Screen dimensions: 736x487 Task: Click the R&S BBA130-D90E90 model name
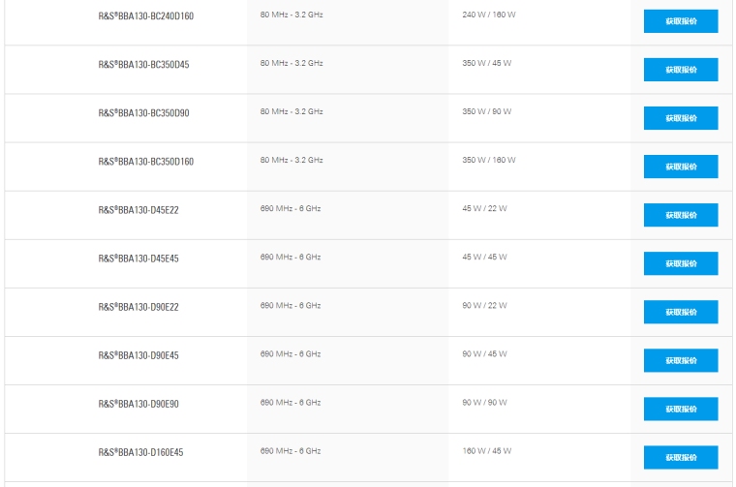[138, 404]
